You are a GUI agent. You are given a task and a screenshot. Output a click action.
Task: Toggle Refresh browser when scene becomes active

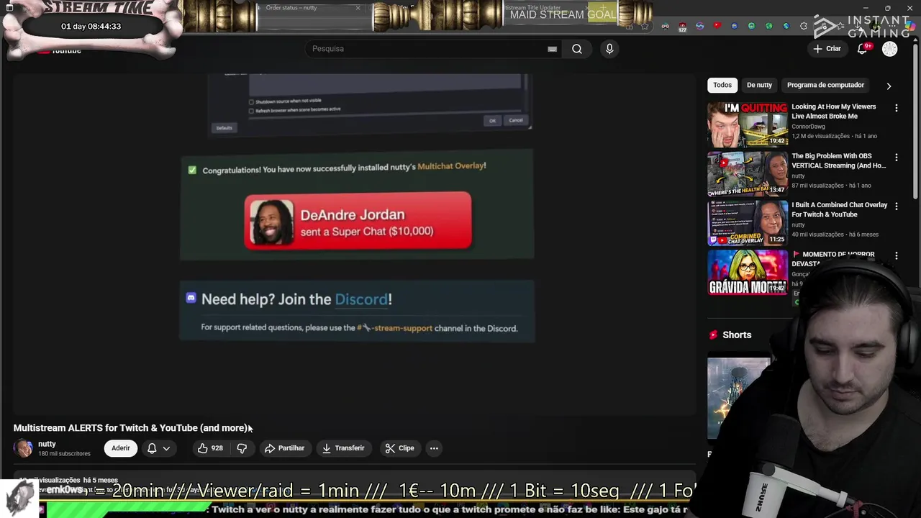coord(251,110)
